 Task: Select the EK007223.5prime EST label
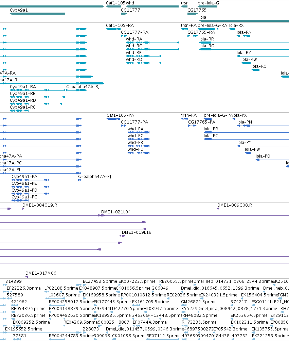point(137,282)
